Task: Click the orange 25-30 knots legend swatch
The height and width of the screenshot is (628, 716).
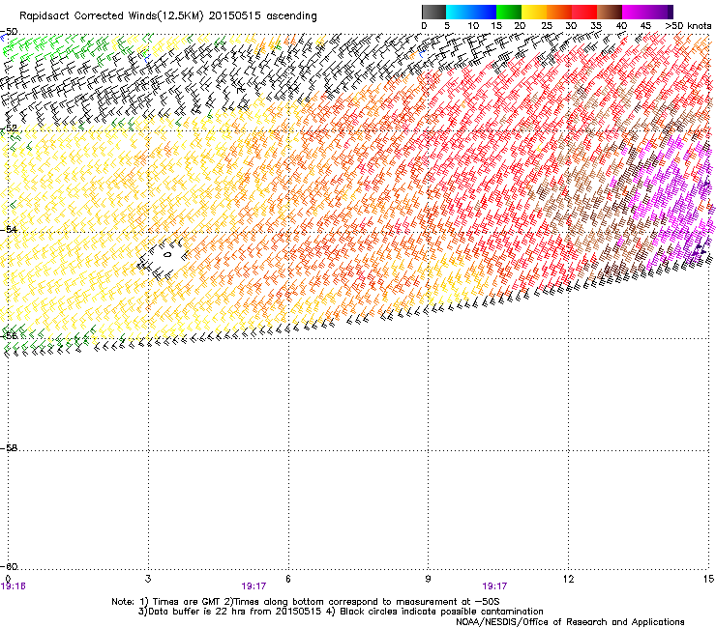Action: [x=559, y=12]
